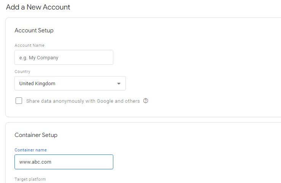Place cursor in www.abc.com text

35,162
